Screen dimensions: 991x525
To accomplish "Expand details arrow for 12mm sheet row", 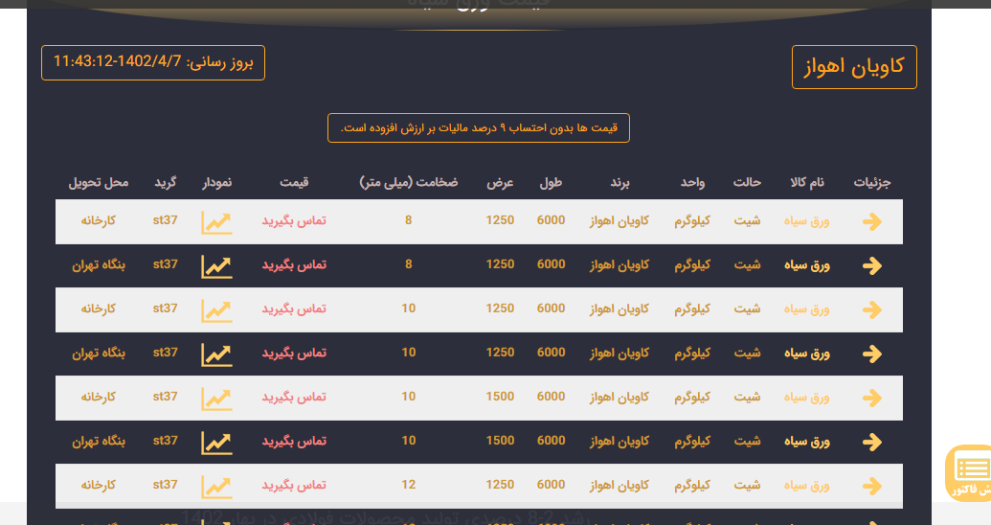I will coord(871,487).
